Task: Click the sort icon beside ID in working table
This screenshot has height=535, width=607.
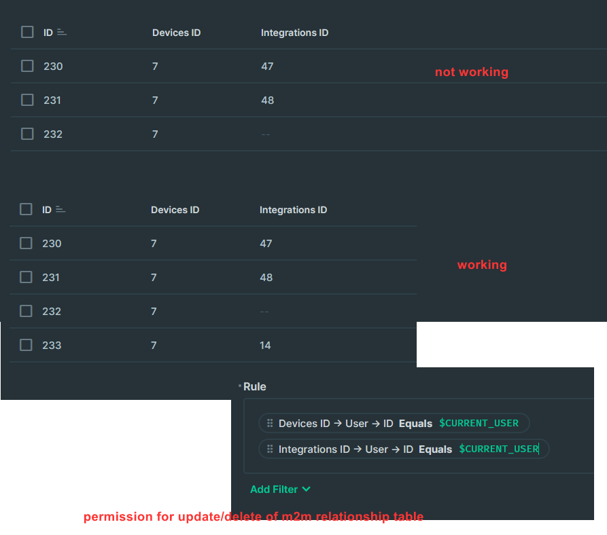Action: [60, 210]
